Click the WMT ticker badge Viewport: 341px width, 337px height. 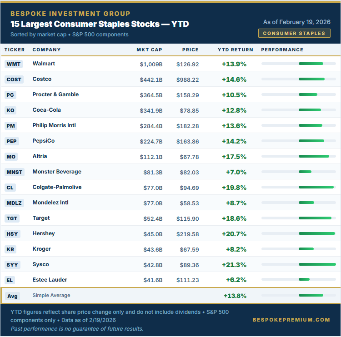click(x=13, y=64)
